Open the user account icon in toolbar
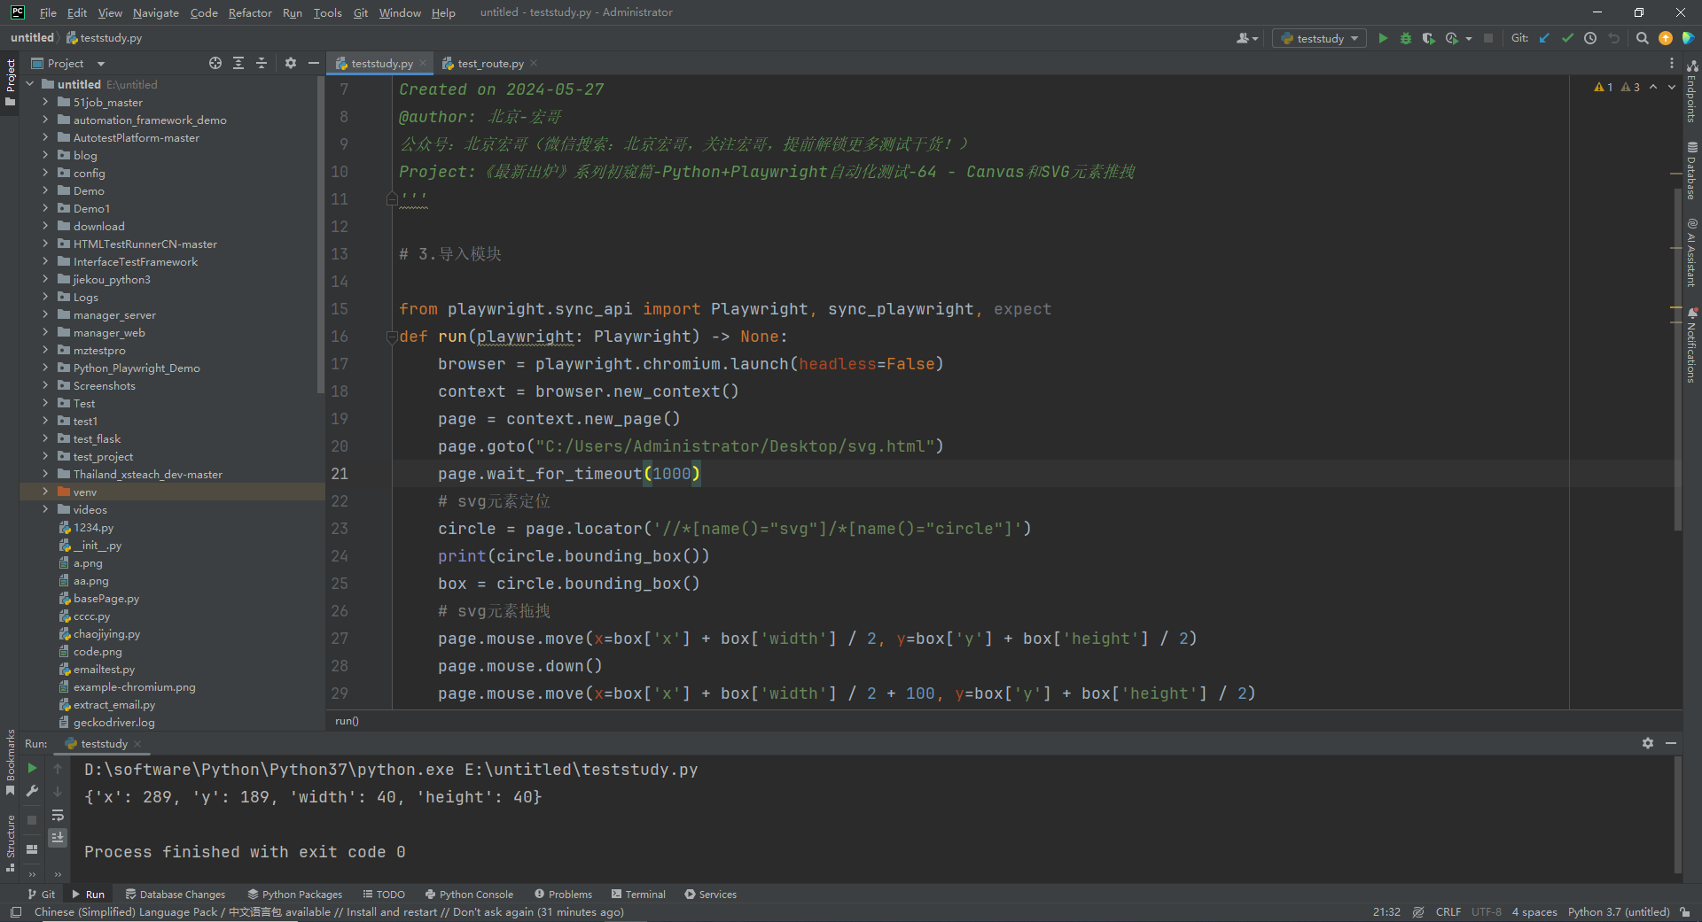This screenshot has height=922, width=1702. pyautogui.click(x=1246, y=38)
